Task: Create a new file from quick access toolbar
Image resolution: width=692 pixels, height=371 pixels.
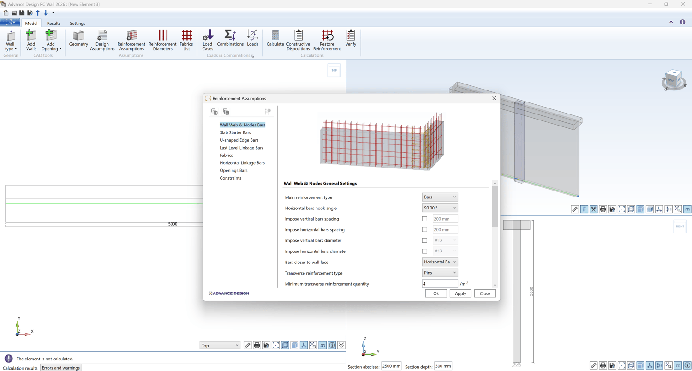Action: tap(6, 13)
